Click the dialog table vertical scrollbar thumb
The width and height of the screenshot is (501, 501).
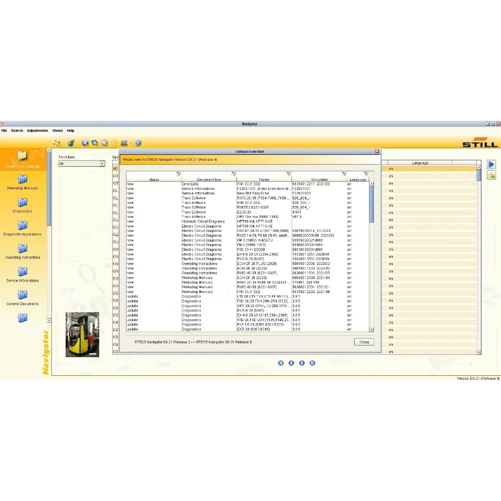click(x=371, y=204)
